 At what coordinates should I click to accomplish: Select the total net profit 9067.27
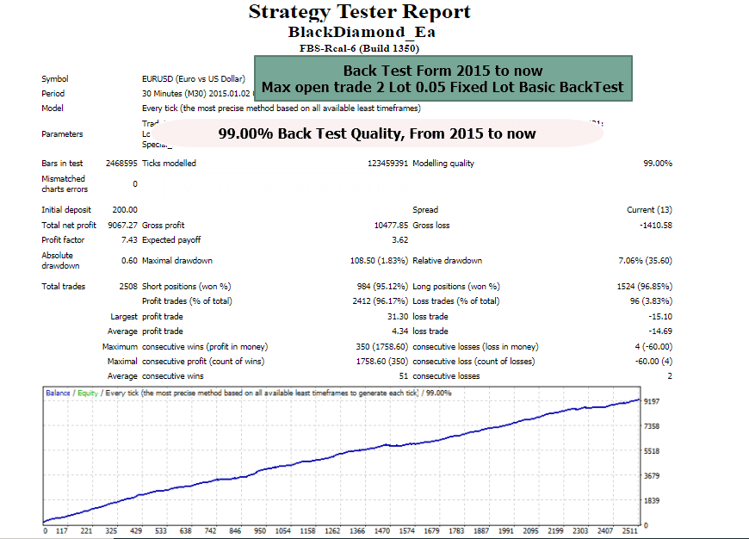click(x=122, y=225)
